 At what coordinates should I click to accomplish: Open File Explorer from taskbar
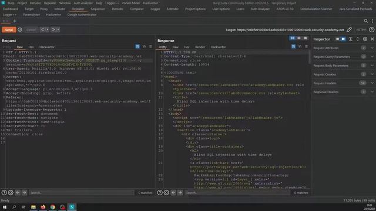33,207
